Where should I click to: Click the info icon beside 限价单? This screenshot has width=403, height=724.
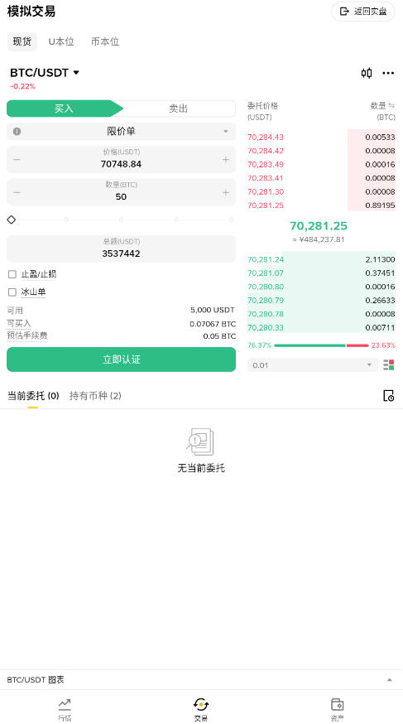click(x=17, y=132)
